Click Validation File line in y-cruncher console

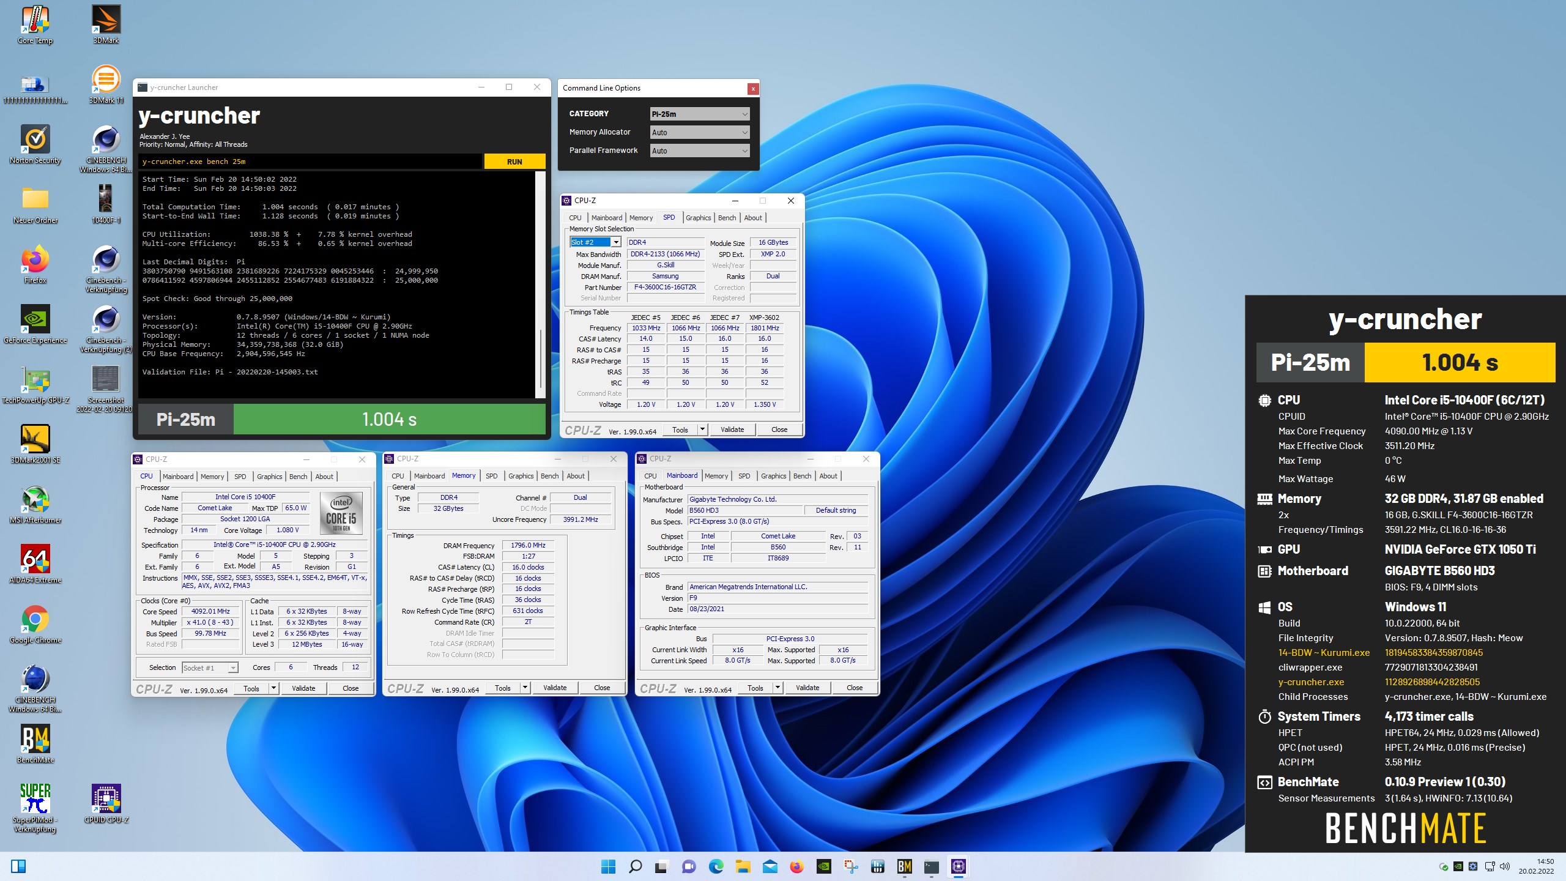230,372
